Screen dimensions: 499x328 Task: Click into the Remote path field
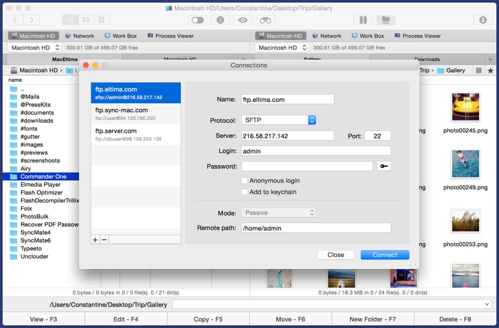[316, 228]
